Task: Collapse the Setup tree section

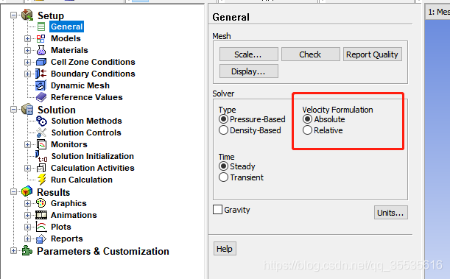Action: pos(13,15)
